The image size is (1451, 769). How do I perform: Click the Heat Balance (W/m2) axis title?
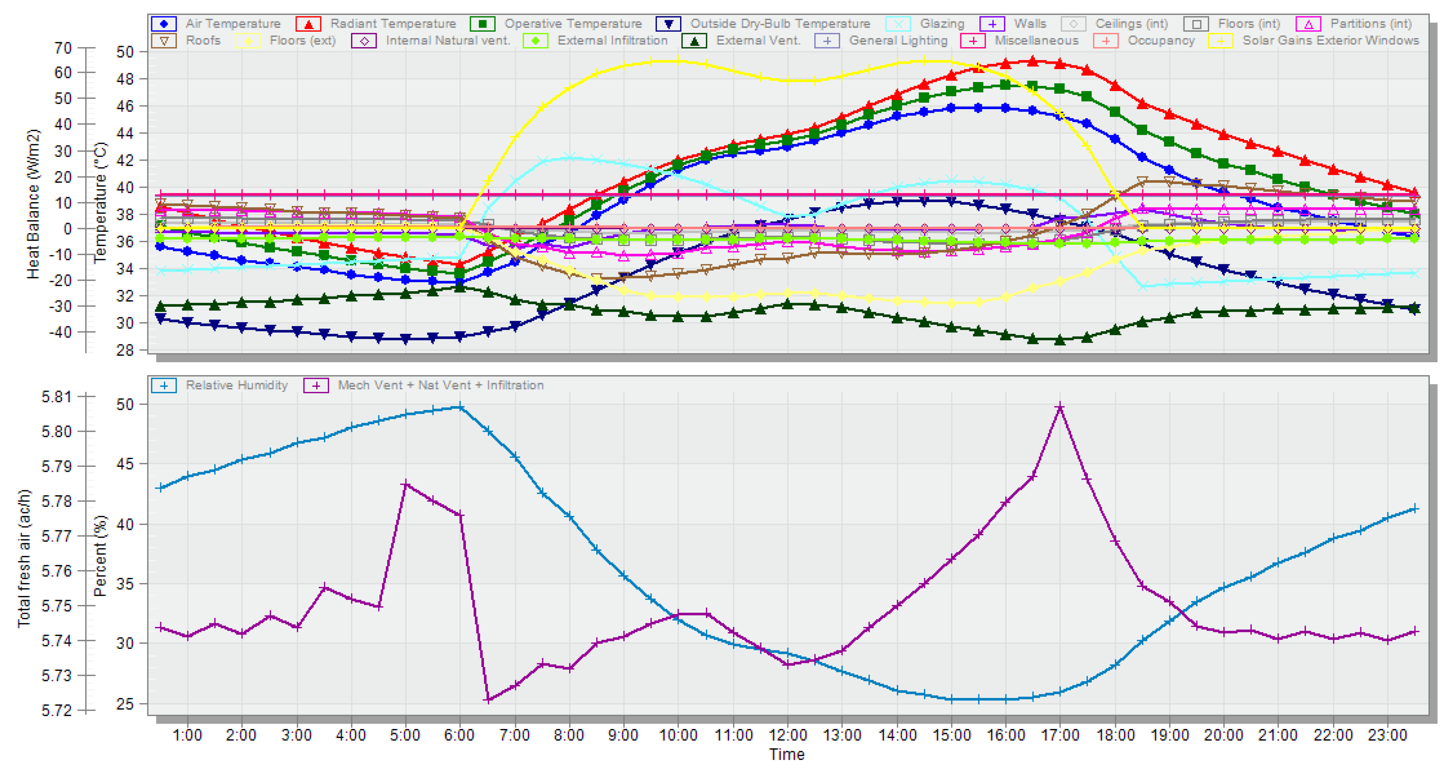pos(33,204)
